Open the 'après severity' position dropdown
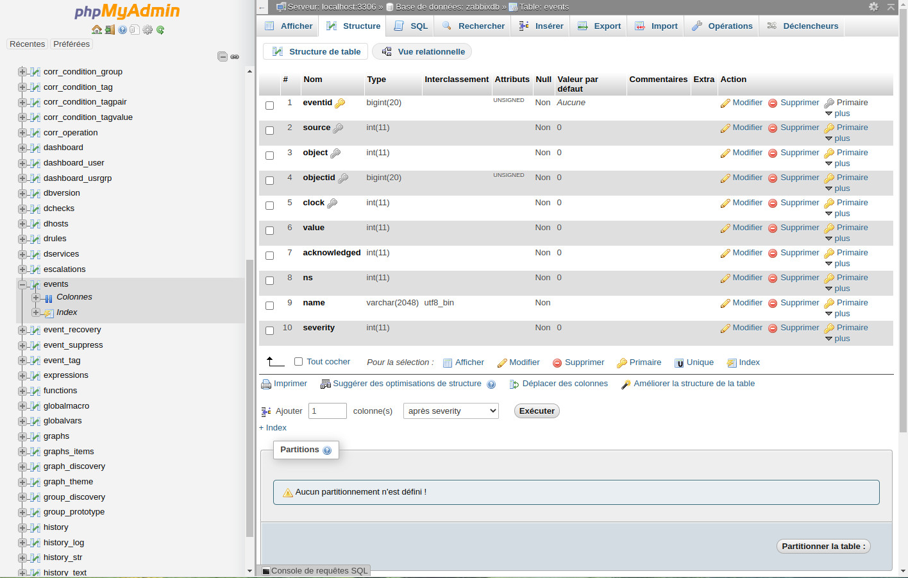This screenshot has width=908, height=578. click(451, 411)
